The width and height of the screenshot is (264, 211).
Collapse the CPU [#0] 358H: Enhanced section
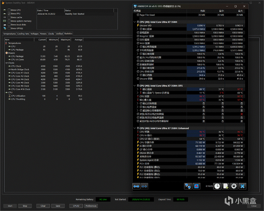[x=135, y=128]
